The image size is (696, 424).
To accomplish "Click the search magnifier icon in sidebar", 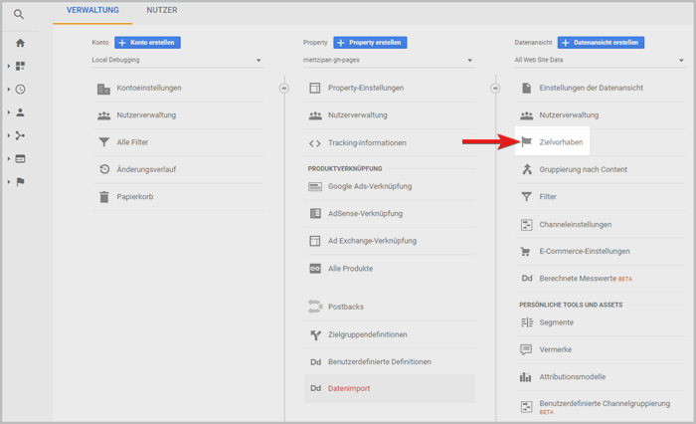I will 18,14.
